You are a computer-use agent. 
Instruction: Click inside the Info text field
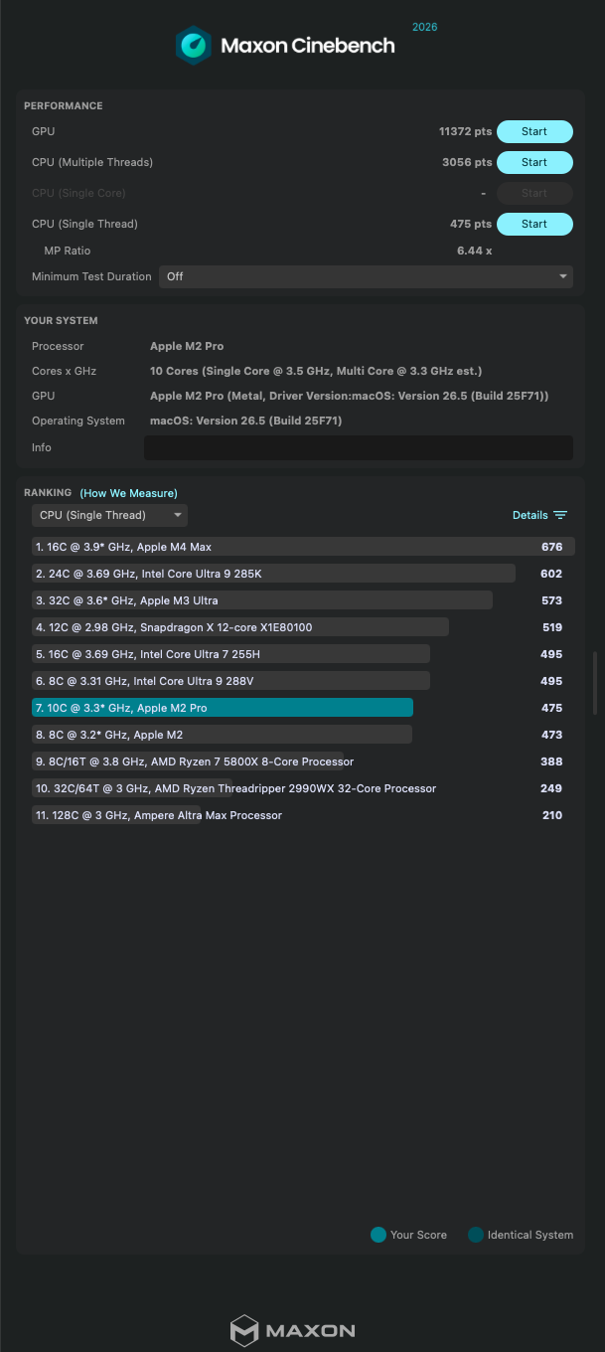click(359, 447)
